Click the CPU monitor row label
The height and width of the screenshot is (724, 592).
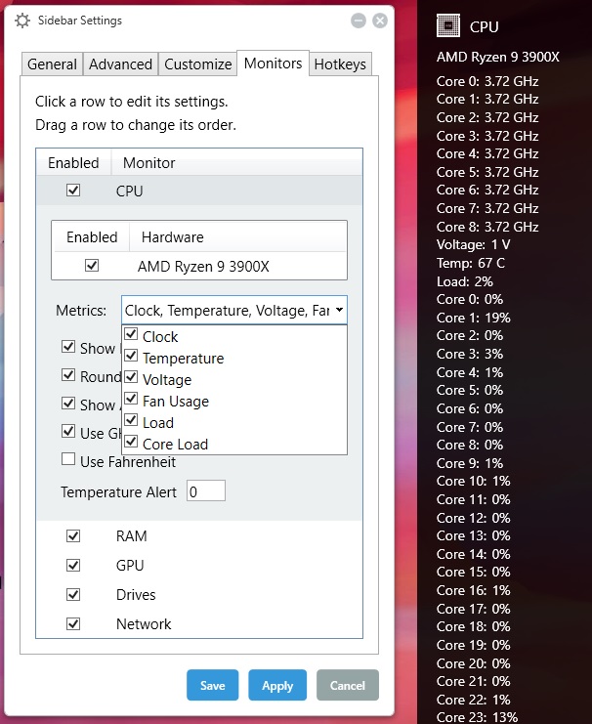pyautogui.click(x=129, y=191)
